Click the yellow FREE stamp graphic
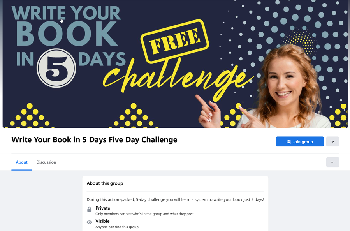 click(175, 41)
